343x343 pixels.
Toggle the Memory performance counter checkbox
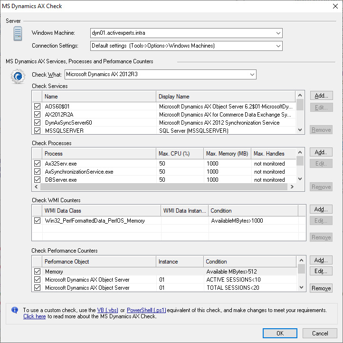coord(37,272)
